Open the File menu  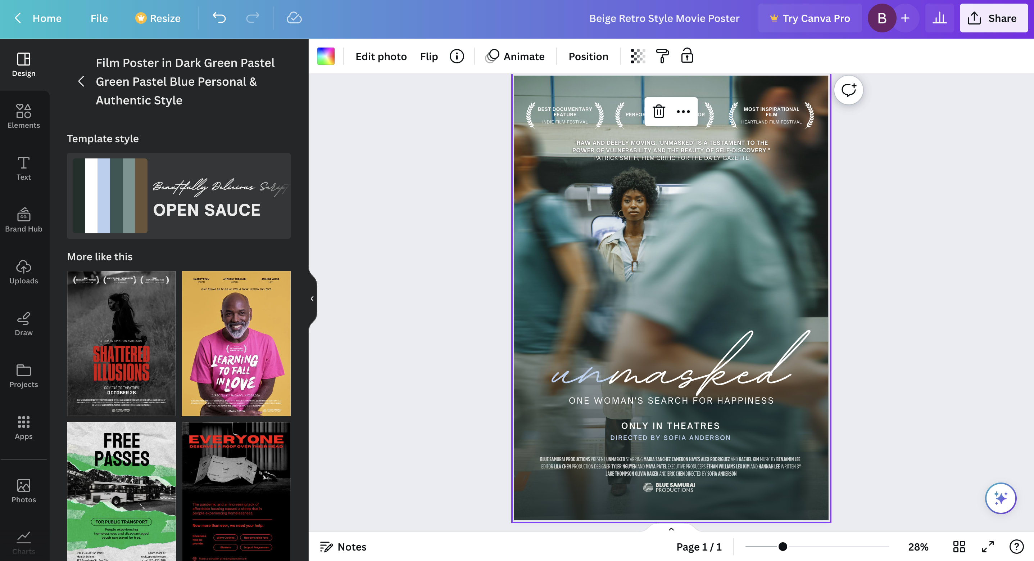click(99, 18)
